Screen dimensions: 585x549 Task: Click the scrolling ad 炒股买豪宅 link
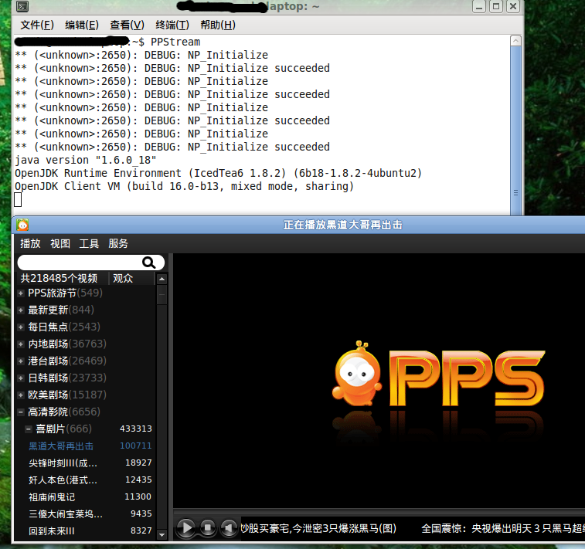coord(318,528)
